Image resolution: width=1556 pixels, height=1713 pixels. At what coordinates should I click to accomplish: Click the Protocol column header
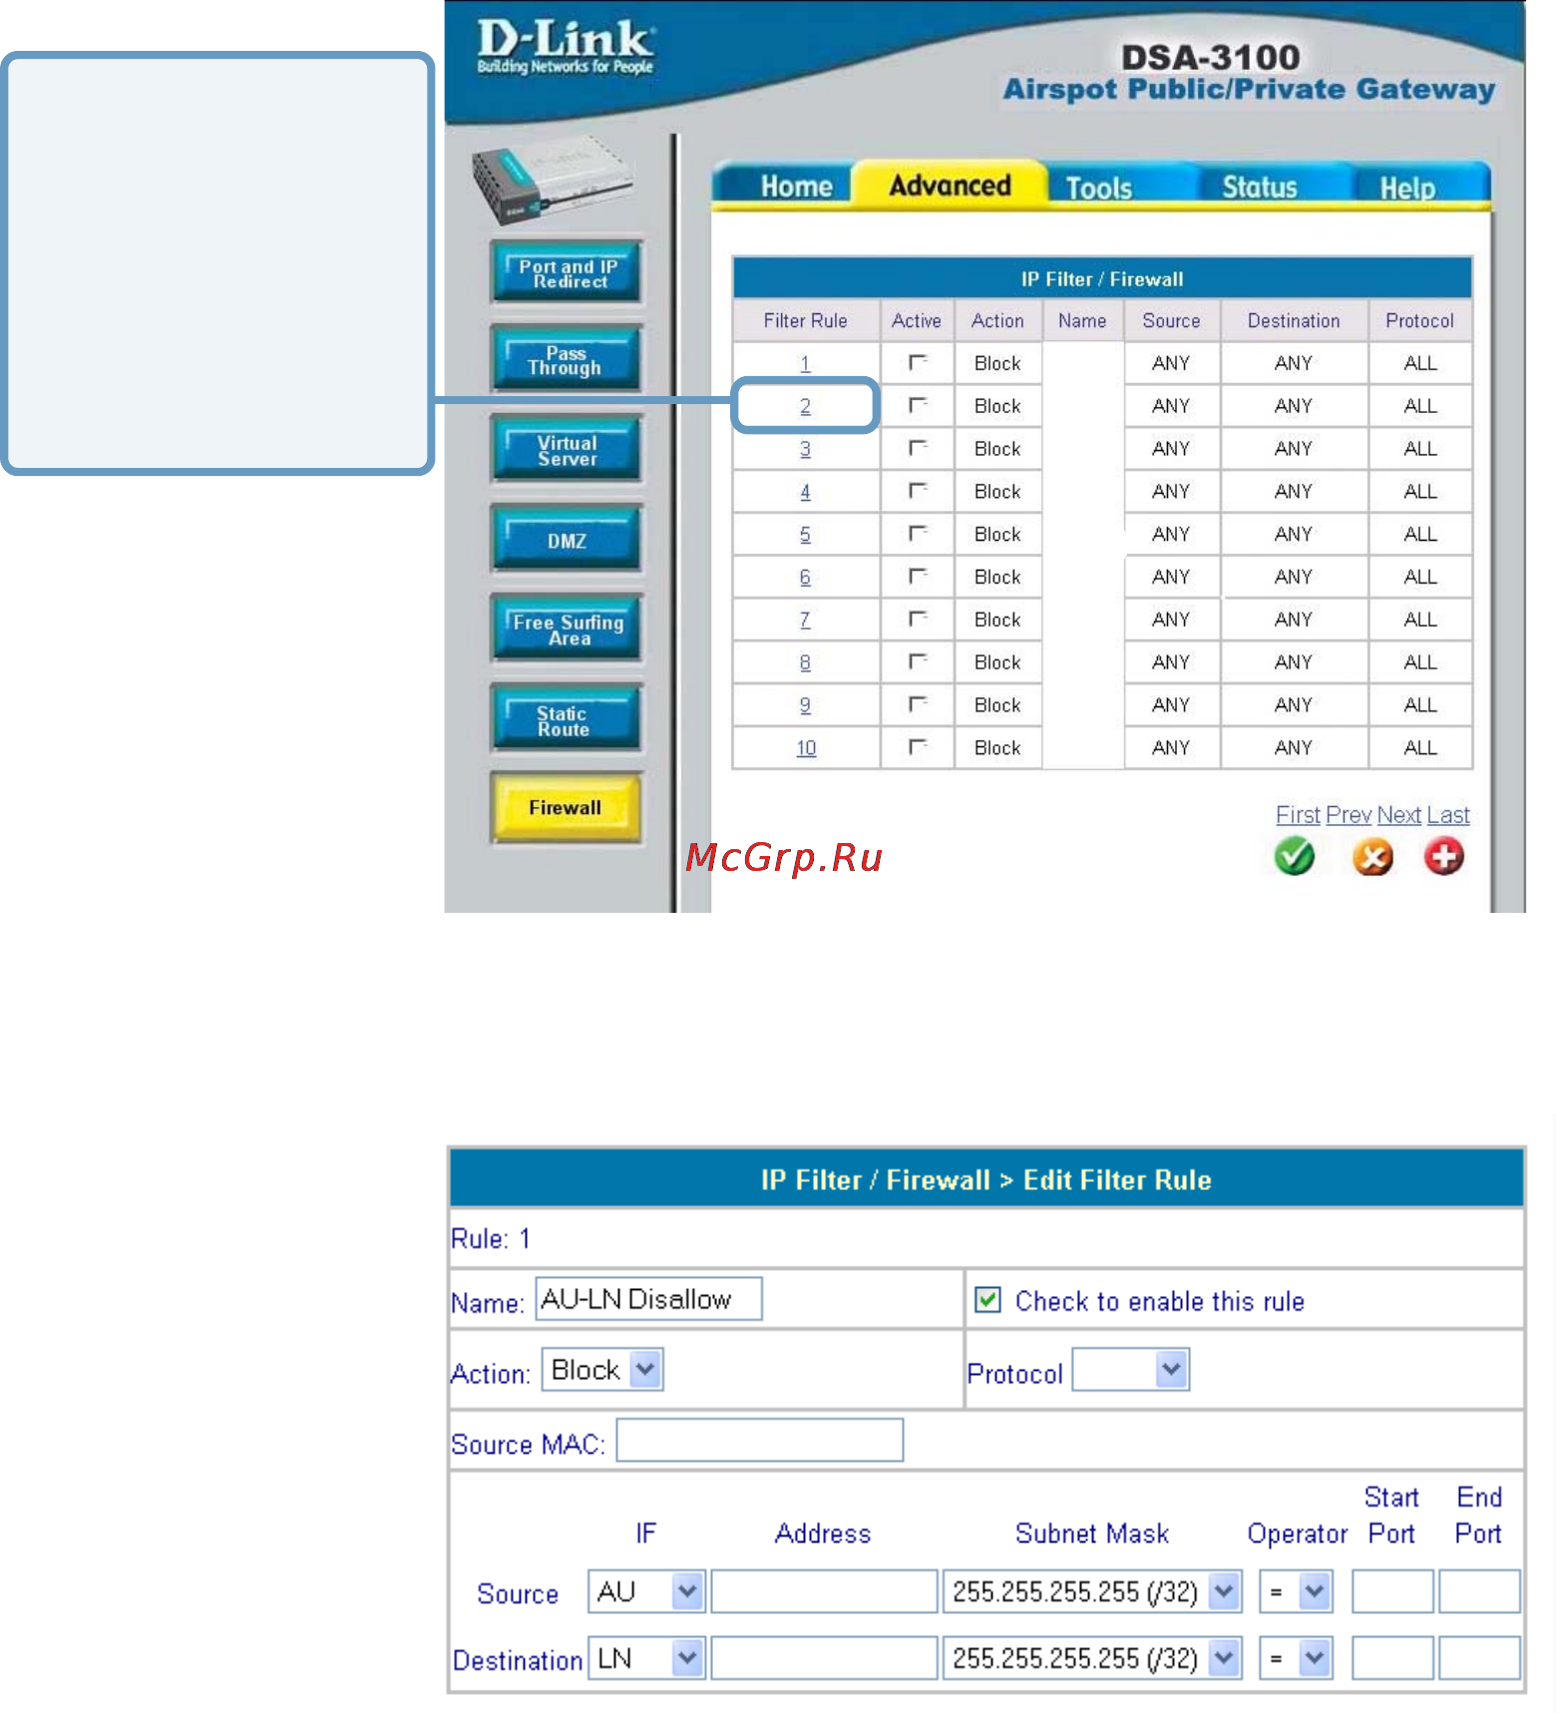[x=1419, y=320]
